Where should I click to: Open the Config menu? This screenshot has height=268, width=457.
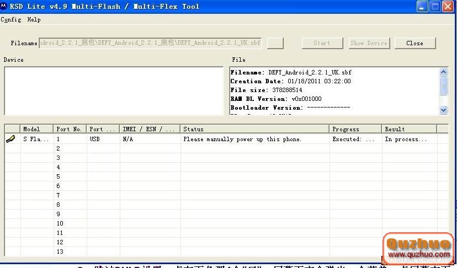11,19
